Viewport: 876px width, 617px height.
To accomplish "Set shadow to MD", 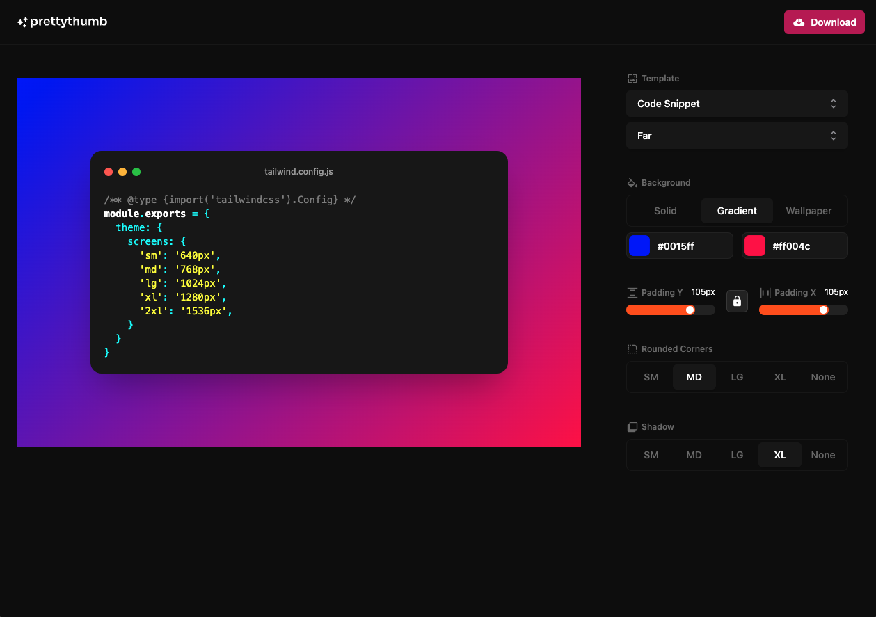I will [694, 455].
